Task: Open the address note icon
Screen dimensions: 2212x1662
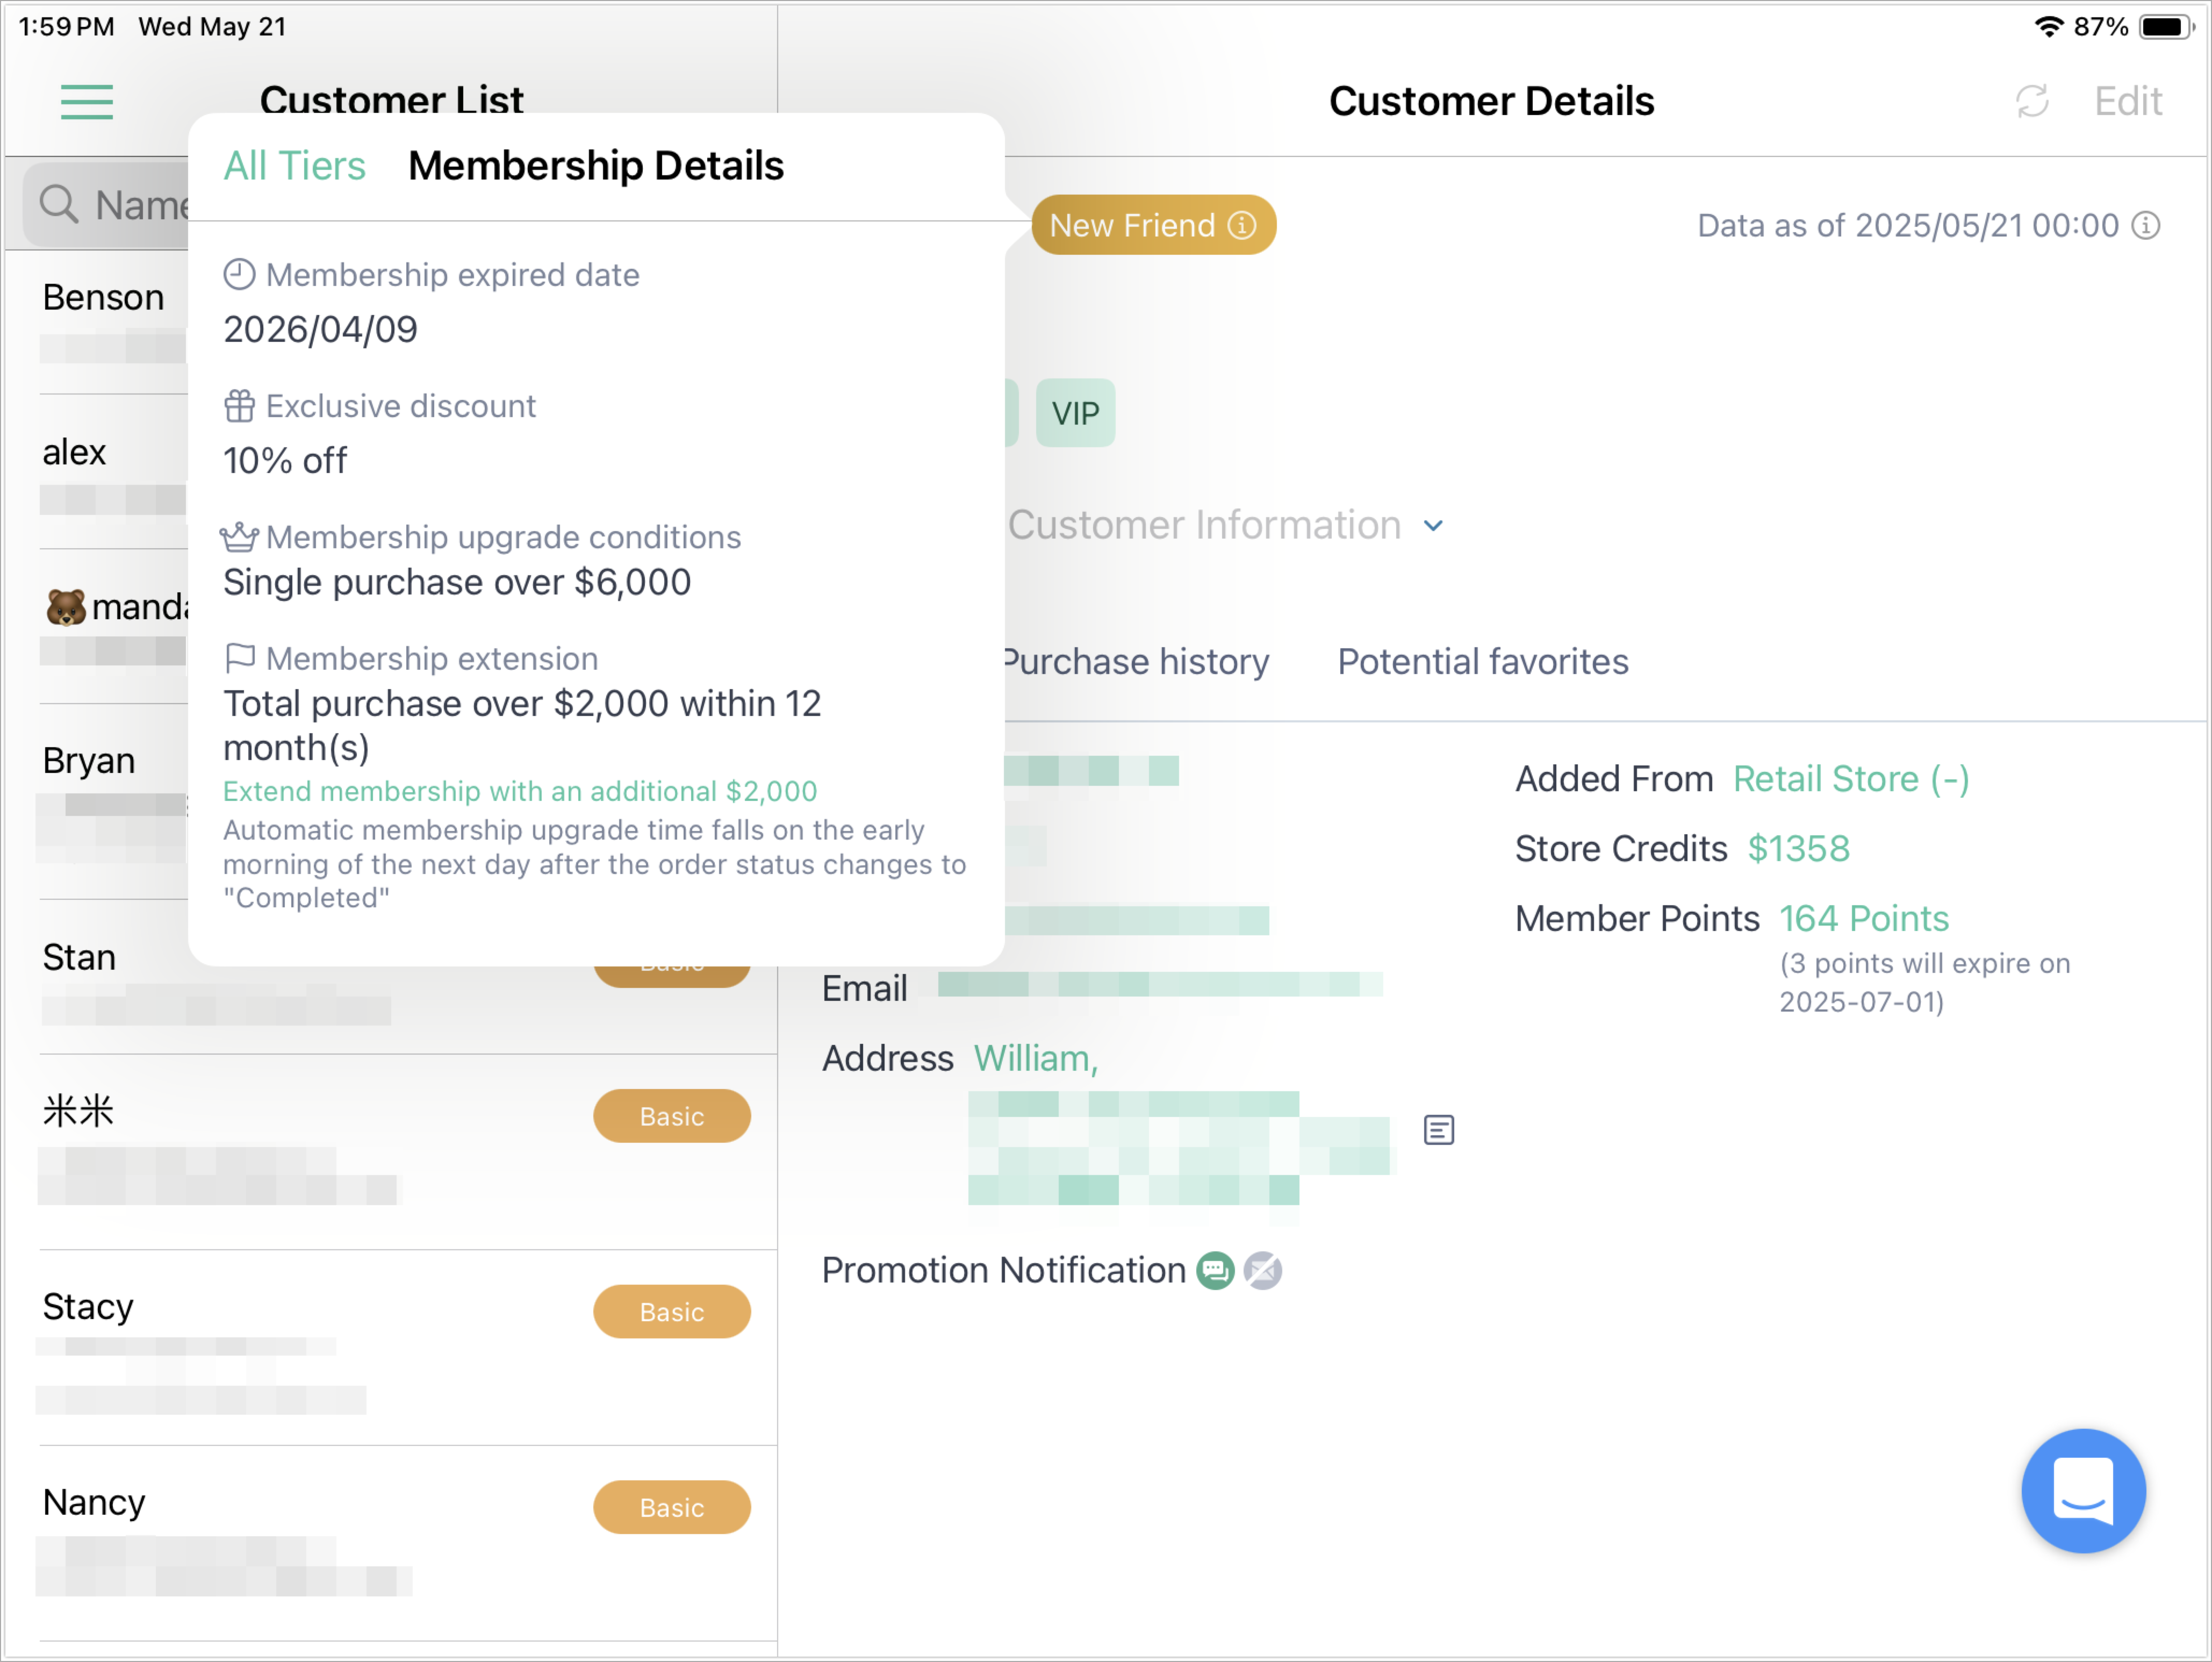Action: click(1438, 1130)
